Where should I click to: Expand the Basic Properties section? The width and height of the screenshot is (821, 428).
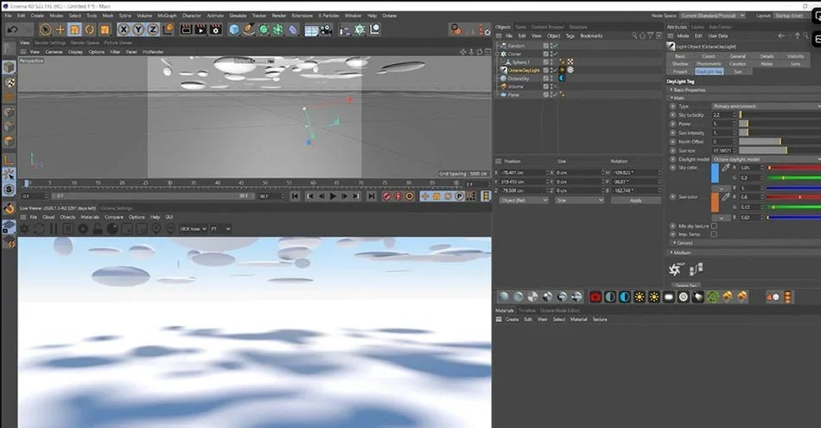click(689, 90)
